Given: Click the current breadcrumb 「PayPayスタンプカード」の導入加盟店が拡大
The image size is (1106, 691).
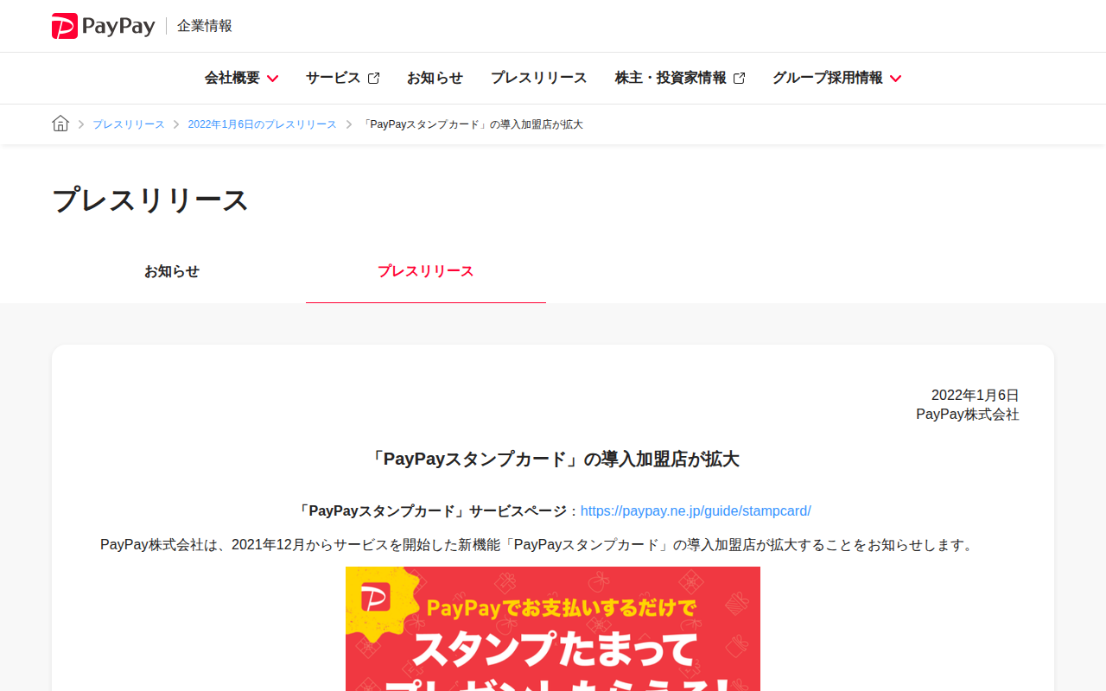Looking at the screenshot, I should tap(472, 124).
